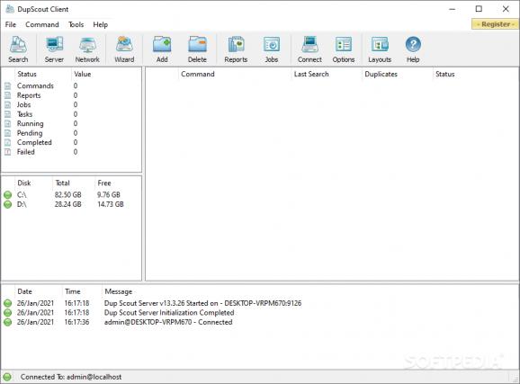Click the icon beside Tasks status row
This screenshot has height=384, width=520.
coord(7,114)
